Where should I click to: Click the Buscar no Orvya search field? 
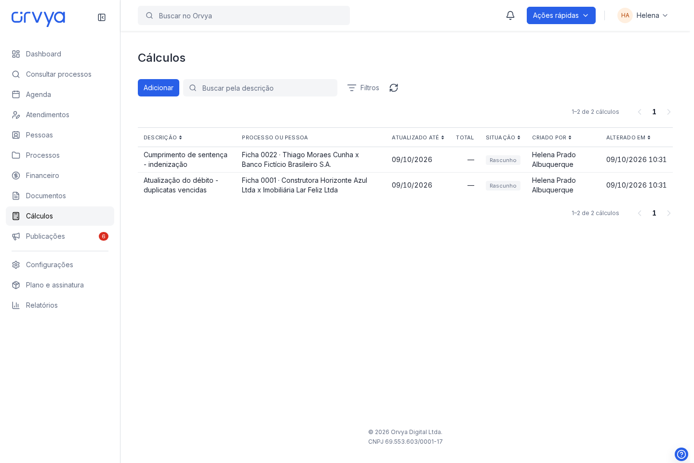244,15
